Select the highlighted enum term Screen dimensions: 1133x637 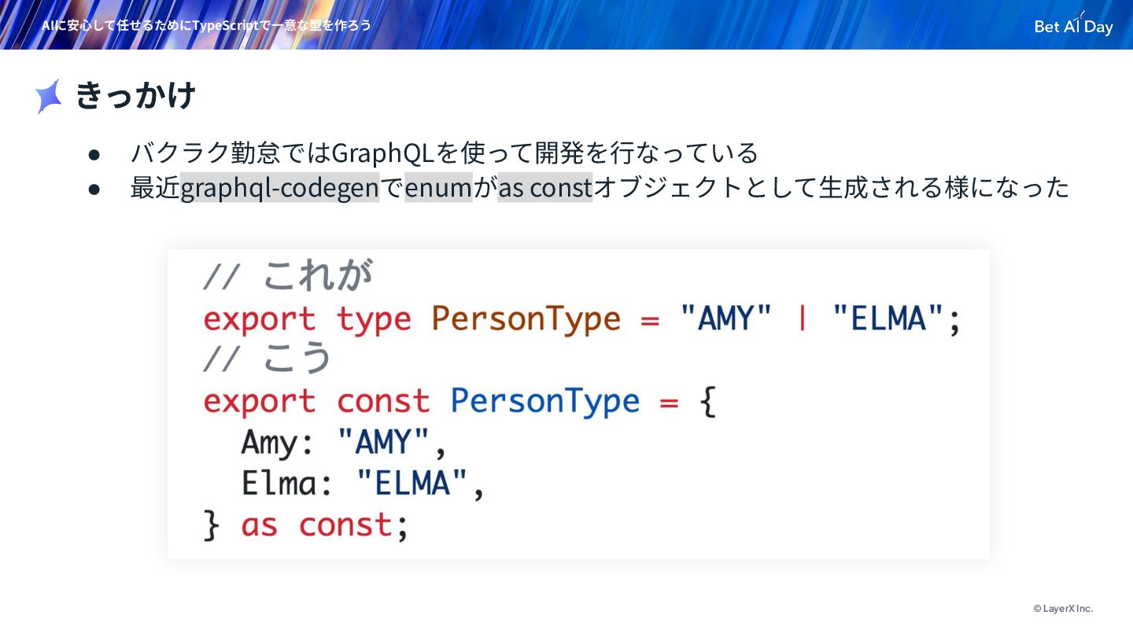point(438,188)
